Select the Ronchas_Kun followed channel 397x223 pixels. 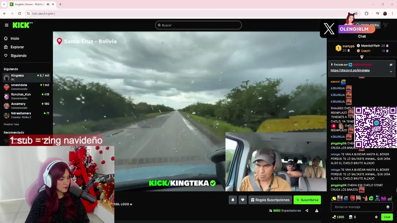(26, 96)
